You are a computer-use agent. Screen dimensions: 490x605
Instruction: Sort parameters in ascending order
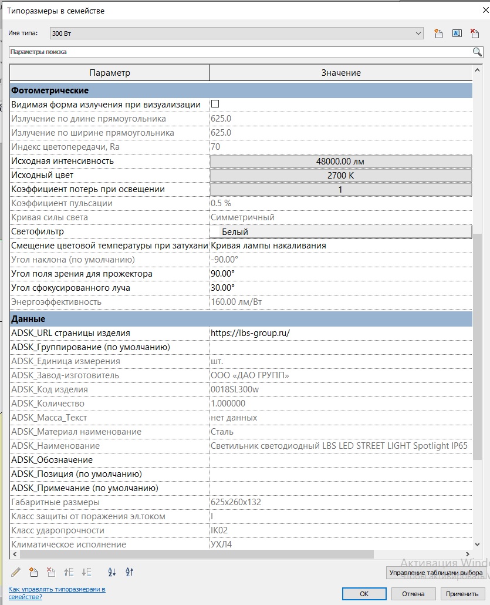[112, 572]
